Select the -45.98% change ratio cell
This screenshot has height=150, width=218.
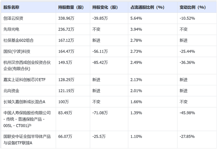click(187, 112)
